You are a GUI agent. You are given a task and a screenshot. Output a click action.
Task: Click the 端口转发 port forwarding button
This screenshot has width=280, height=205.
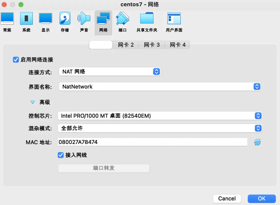[x=104, y=168]
